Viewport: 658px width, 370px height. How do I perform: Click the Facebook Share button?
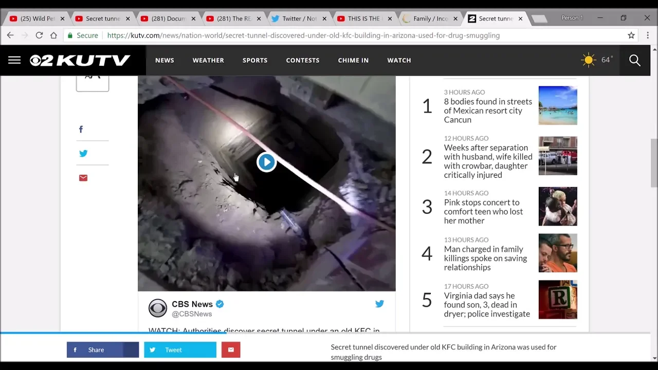102,350
